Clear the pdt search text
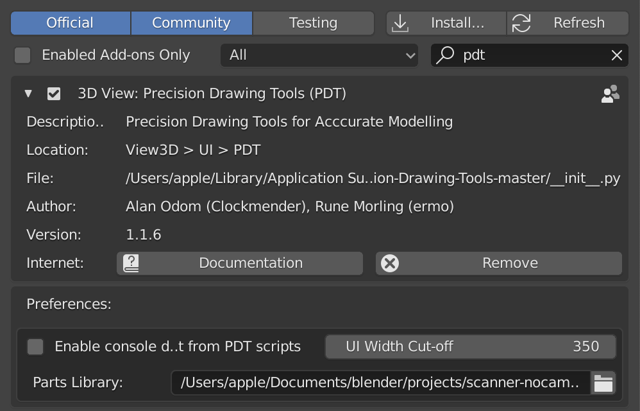640x411 pixels. click(x=617, y=55)
